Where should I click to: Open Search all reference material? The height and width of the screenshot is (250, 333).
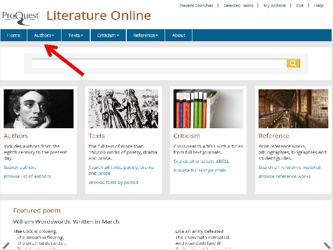pos(290,167)
